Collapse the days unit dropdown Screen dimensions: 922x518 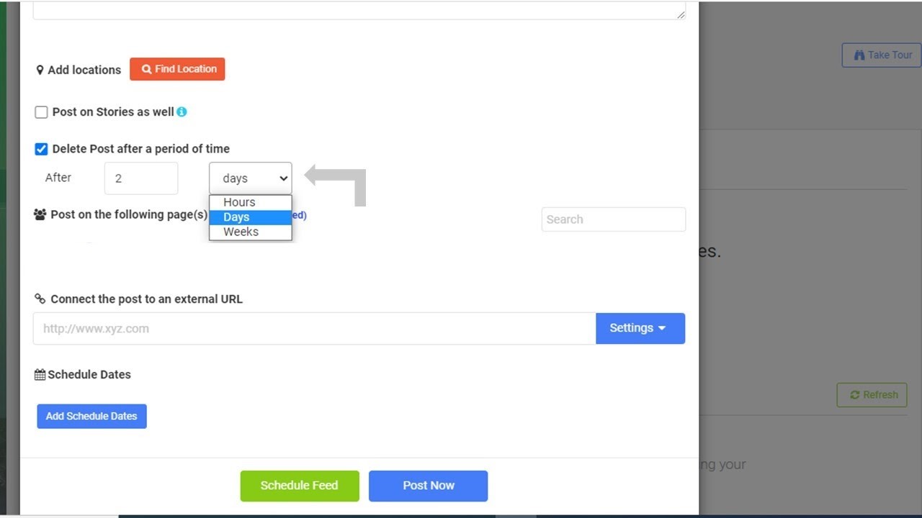click(x=250, y=178)
